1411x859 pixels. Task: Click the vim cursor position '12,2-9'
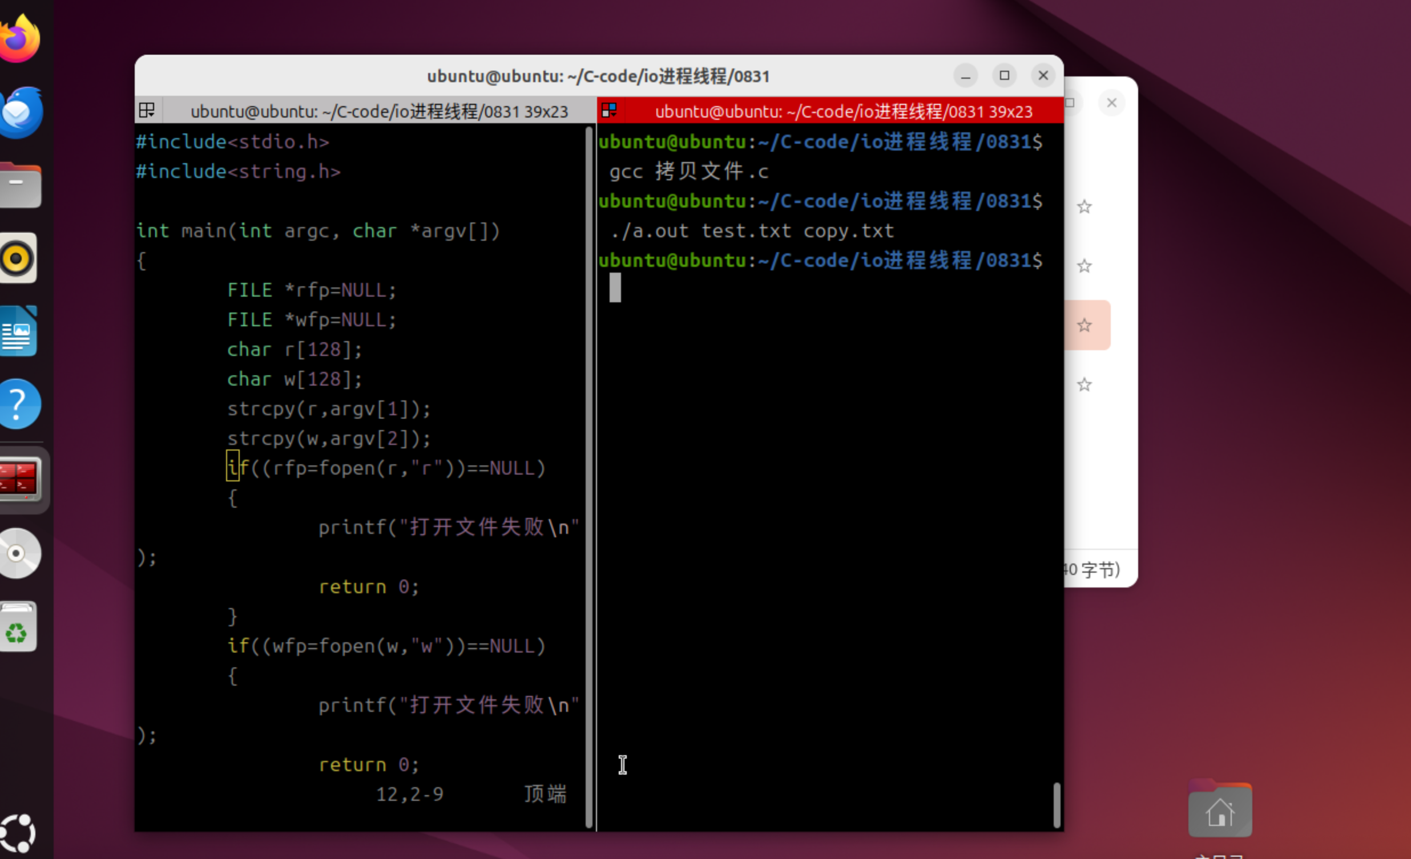(410, 795)
